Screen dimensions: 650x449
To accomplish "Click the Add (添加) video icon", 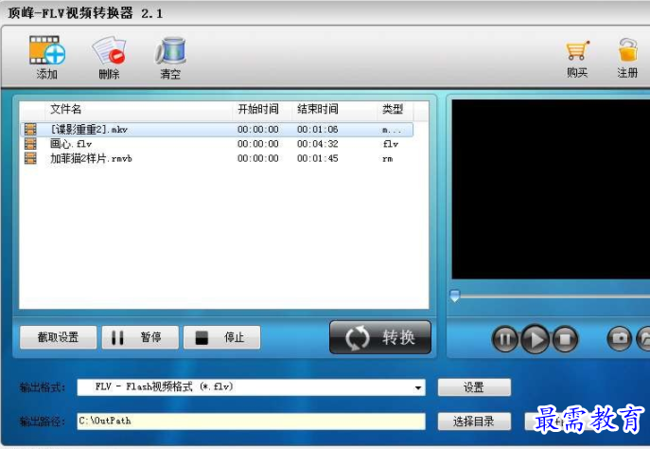I will 46,52.
